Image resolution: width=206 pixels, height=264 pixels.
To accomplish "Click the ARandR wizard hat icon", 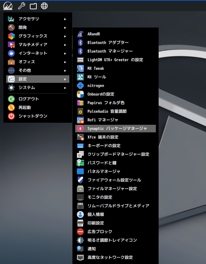I will pyautogui.click(x=80, y=34).
